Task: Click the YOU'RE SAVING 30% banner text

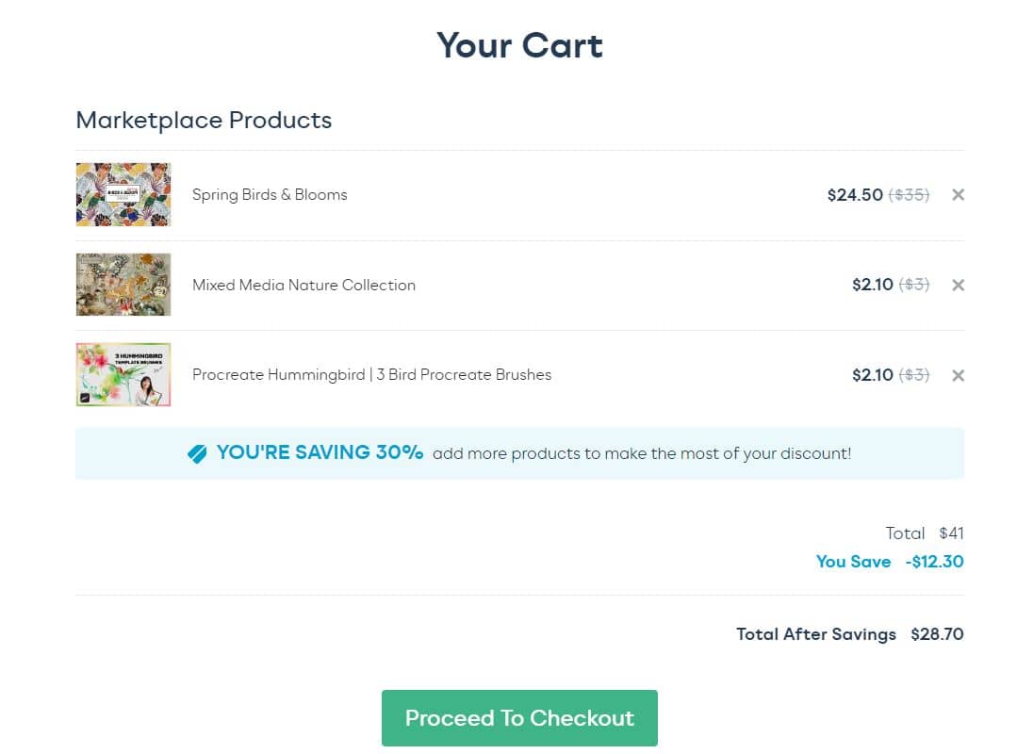Action: [x=320, y=451]
